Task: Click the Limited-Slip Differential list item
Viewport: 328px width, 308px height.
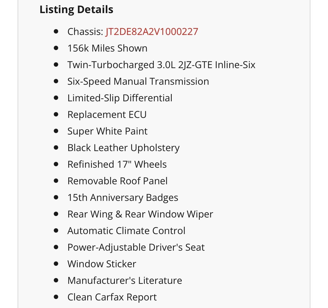Action: (120, 98)
